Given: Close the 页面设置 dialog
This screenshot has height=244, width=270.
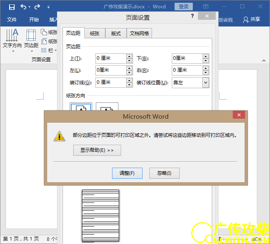Looking at the screenshot, I should (x=207, y=16).
